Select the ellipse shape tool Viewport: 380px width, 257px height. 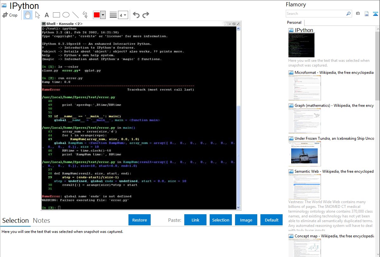(66, 15)
